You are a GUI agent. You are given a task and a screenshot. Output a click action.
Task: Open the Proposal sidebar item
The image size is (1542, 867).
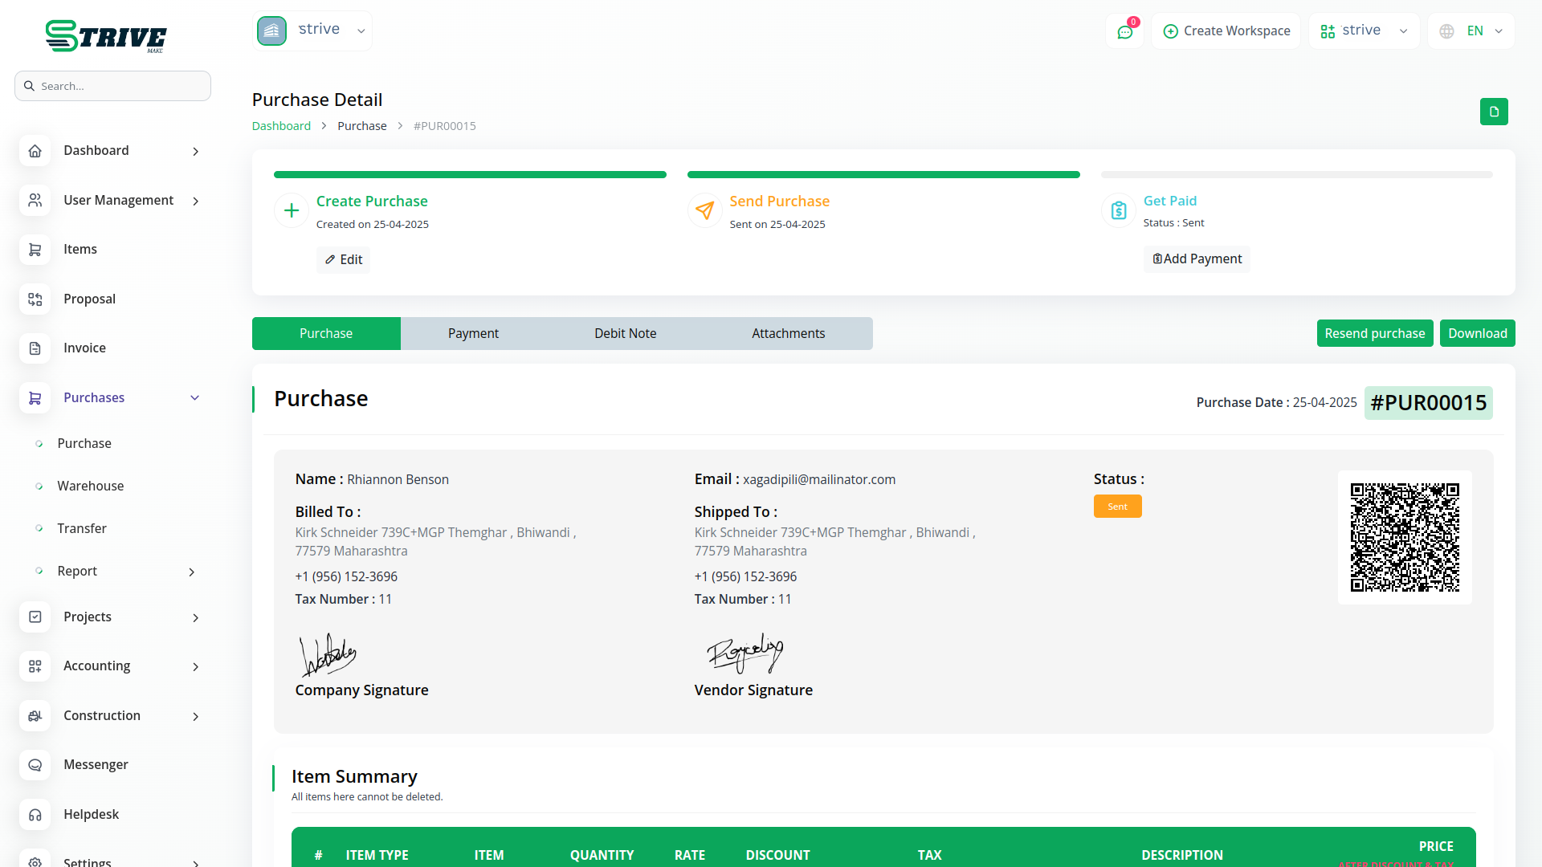89,299
